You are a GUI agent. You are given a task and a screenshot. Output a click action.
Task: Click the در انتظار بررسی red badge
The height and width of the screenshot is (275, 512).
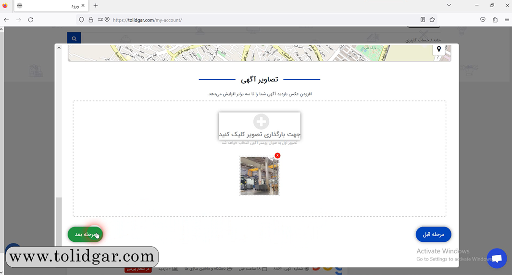[x=138, y=269]
